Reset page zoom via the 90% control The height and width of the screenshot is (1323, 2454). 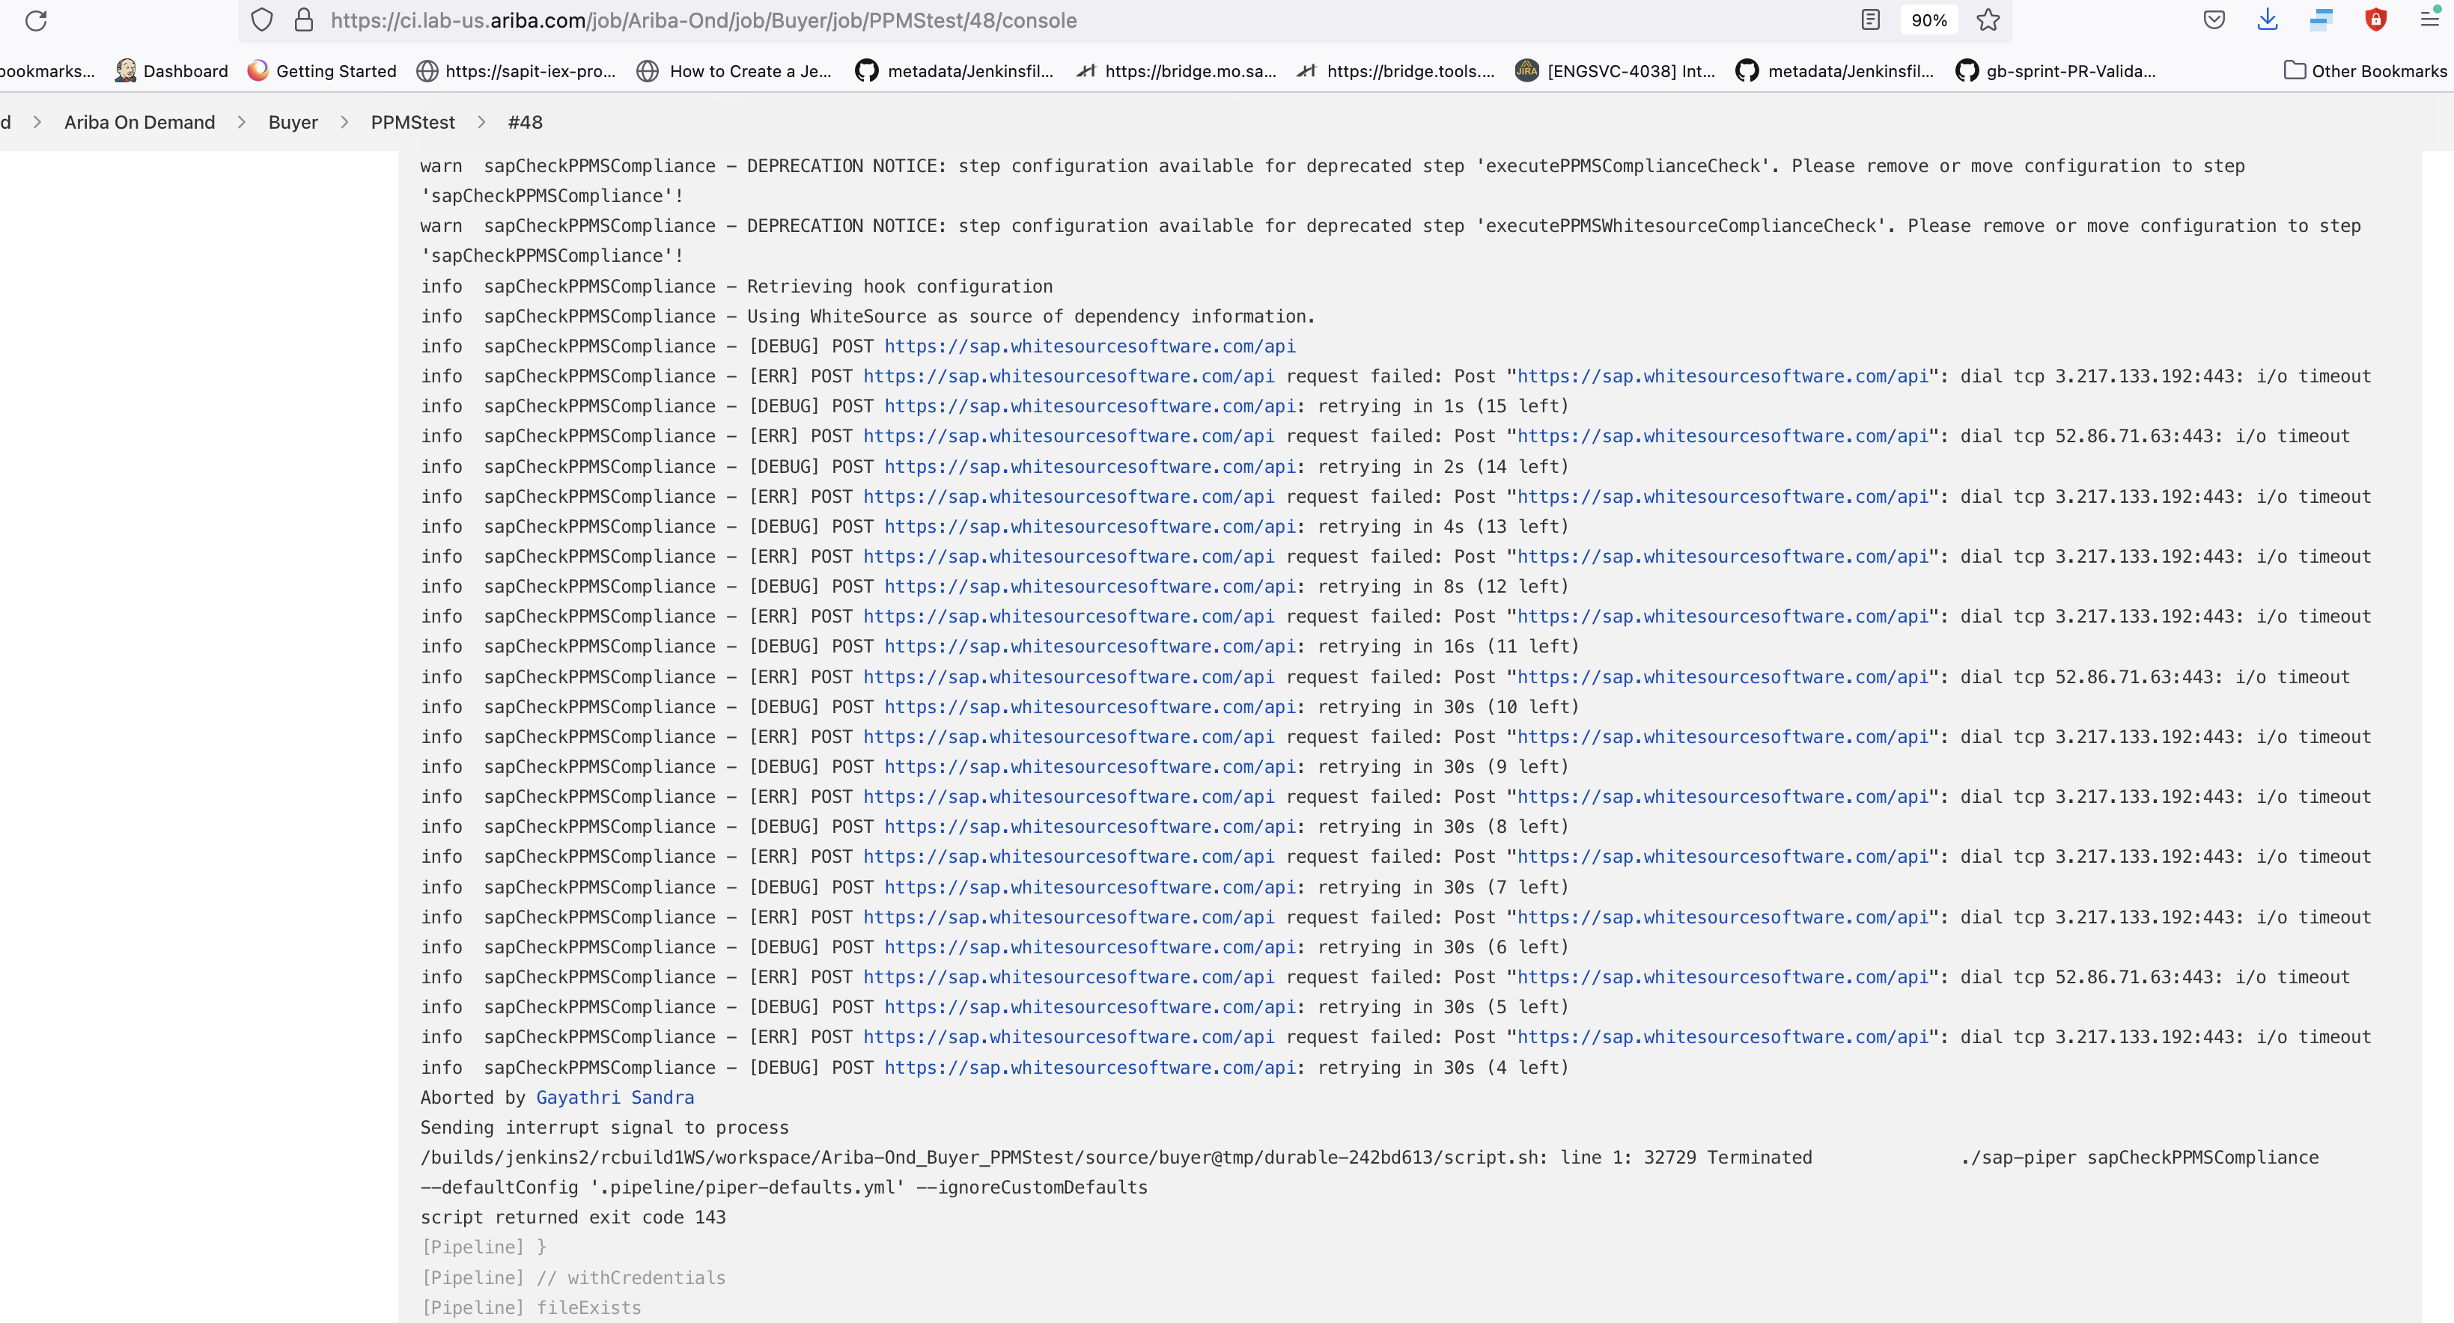[x=1929, y=19]
